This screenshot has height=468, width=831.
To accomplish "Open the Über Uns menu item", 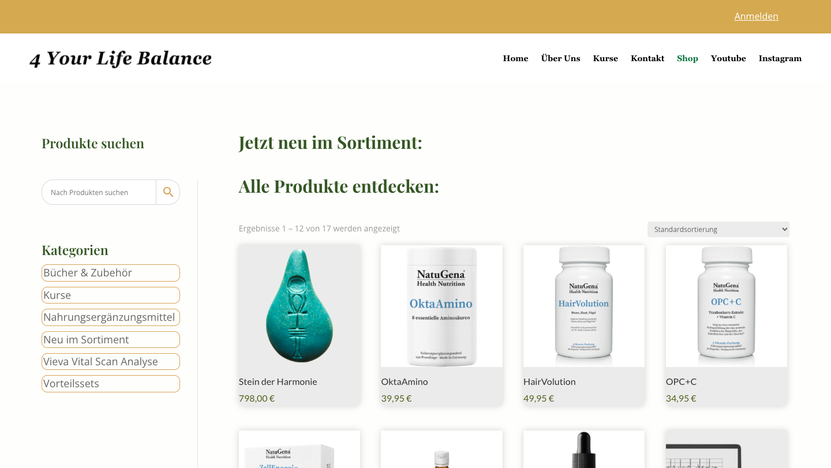I will 560,58.
